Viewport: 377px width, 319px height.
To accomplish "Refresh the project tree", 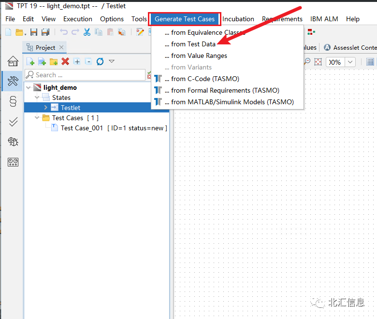I will (x=100, y=61).
